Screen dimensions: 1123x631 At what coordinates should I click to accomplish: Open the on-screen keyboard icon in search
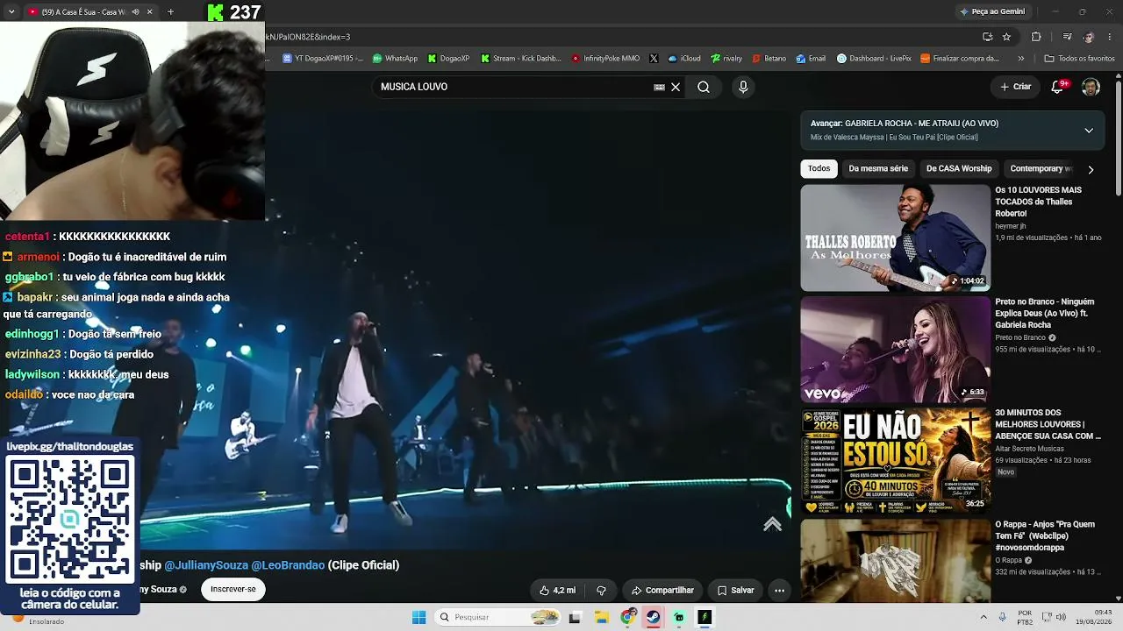point(659,87)
